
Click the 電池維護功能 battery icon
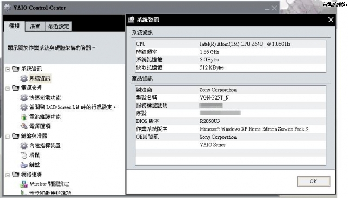tap(24, 117)
